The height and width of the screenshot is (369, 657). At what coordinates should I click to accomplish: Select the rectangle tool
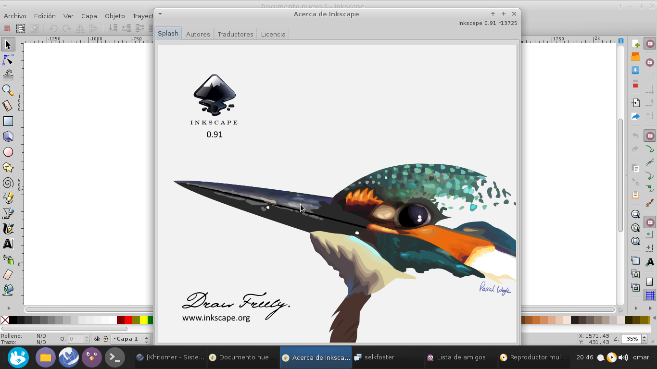(x=8, y=121)
